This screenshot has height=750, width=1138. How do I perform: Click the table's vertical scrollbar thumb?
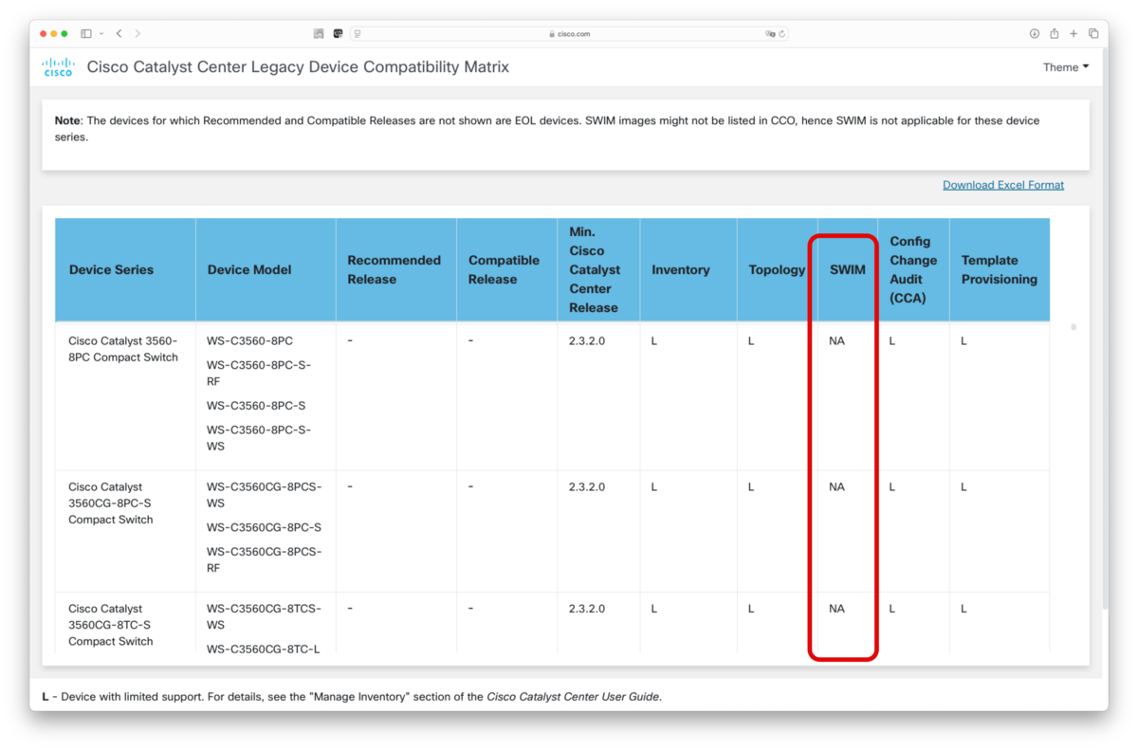tap(1074, 327)
